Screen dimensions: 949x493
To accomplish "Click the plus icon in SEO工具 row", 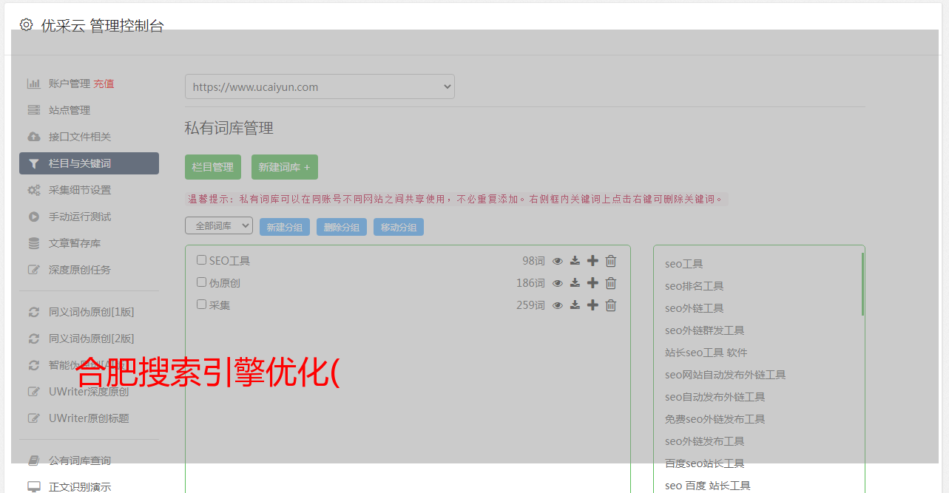I will pos(592,261).
